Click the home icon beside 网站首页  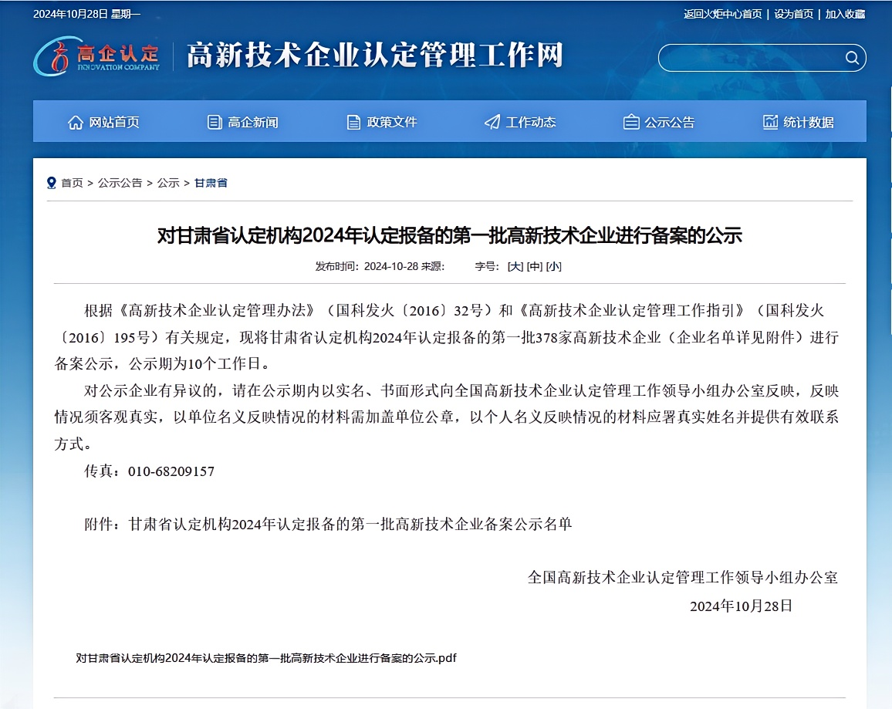click(x=76, y=122)
